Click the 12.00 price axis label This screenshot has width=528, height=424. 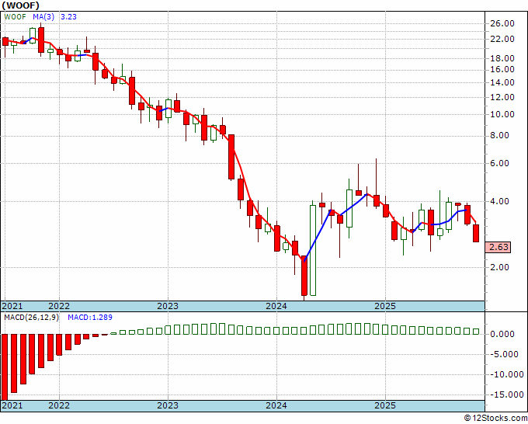coord(502,97)
